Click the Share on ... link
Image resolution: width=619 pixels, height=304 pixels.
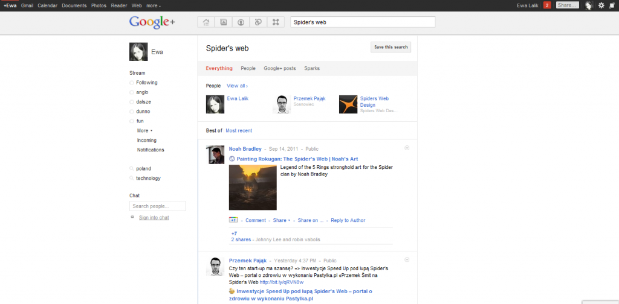[x=311, y=220]
